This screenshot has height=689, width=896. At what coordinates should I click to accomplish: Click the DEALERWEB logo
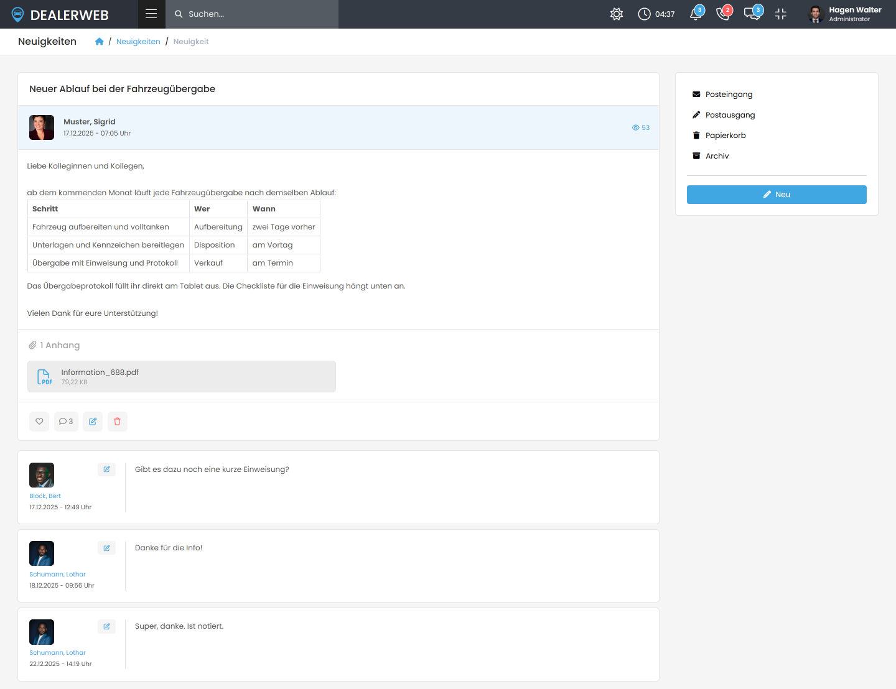60,14
